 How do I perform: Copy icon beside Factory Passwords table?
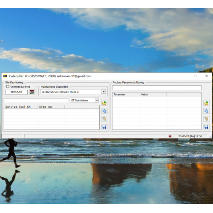[206, 111]
